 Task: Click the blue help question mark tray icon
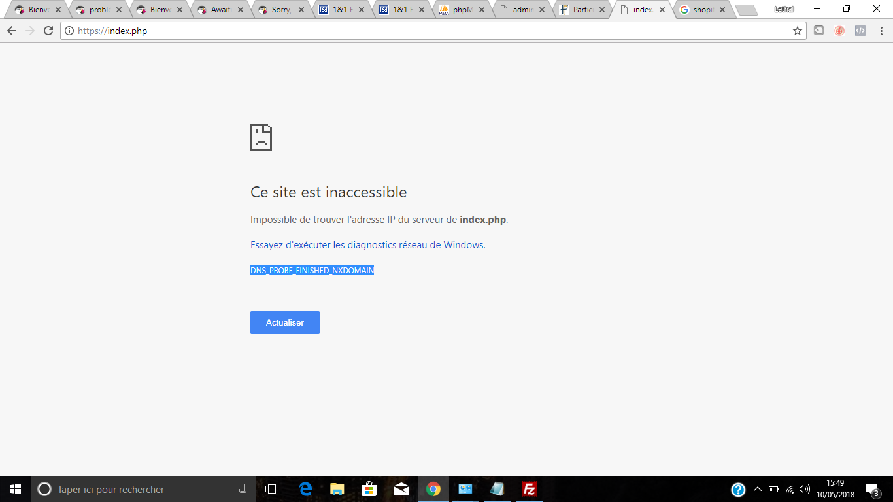738,489
